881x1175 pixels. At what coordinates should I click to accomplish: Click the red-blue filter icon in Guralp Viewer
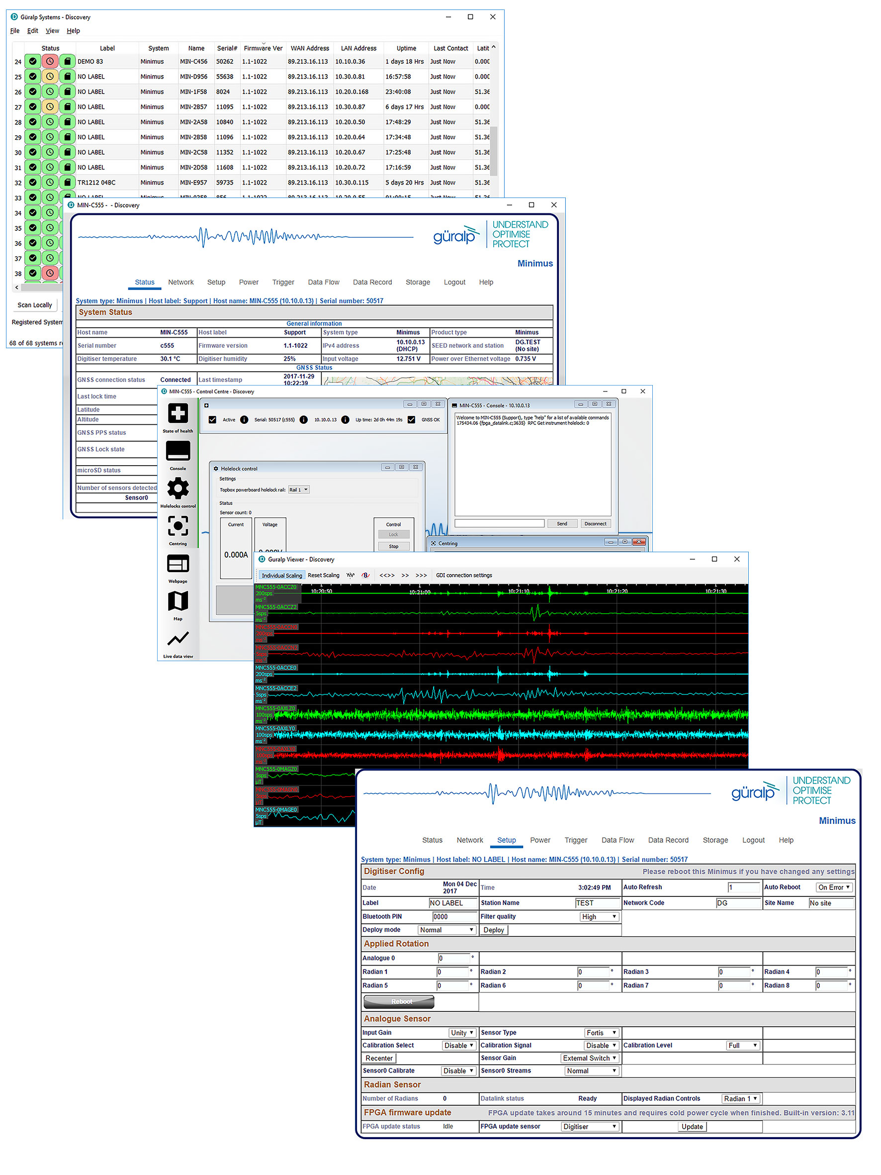click(366, 575)
